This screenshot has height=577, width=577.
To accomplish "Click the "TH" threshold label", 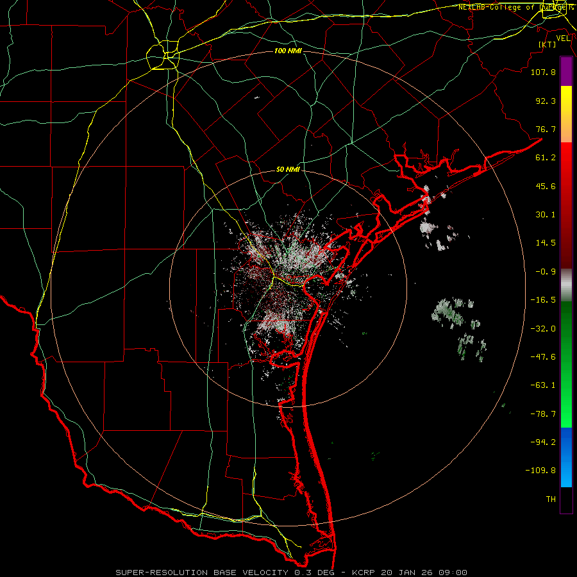I will pos(551,499).
